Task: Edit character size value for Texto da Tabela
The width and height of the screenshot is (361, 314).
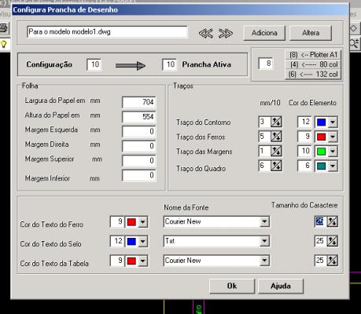Action: click(320, 261)
